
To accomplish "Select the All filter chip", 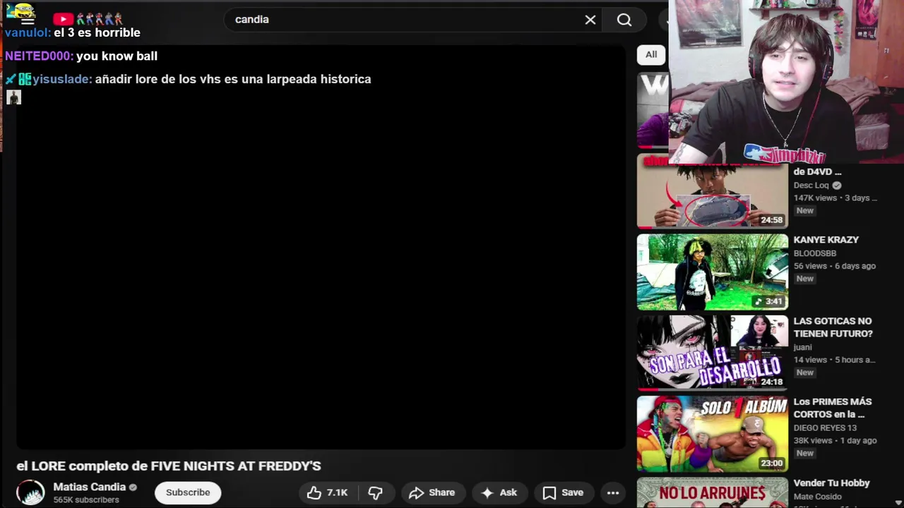I will (x=651, y=54).
